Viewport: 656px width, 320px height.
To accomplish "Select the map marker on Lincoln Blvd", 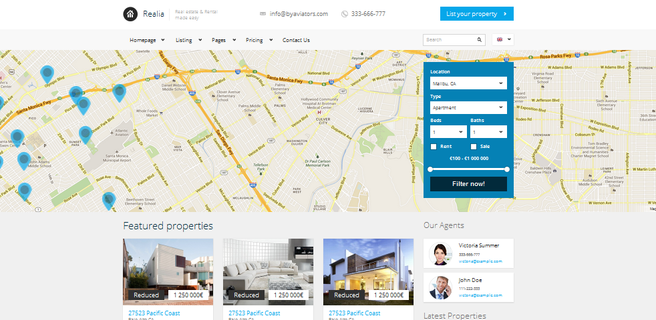I will point(25,191).
